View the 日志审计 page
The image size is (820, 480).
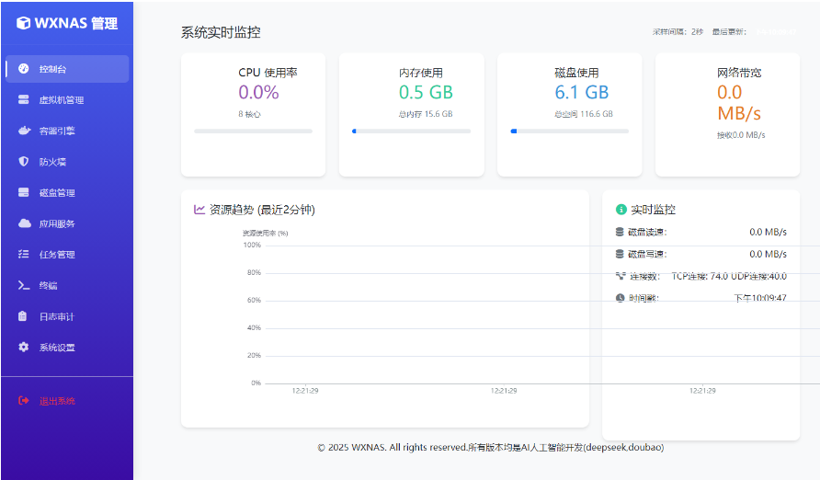(67, 315)
